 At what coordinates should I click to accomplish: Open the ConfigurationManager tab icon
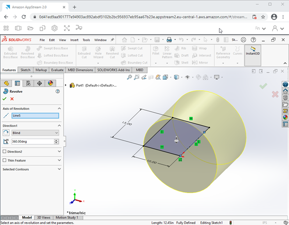[x=28, y=83]
